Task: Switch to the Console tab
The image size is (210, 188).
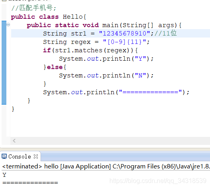Action: pos(19,156)
